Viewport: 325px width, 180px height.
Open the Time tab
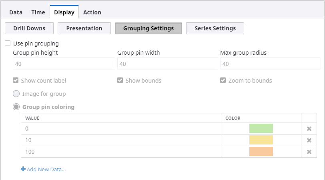(x=38, y=12)
